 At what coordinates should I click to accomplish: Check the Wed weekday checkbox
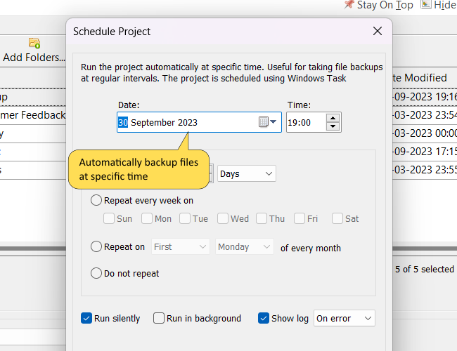[x=223, y=218]
